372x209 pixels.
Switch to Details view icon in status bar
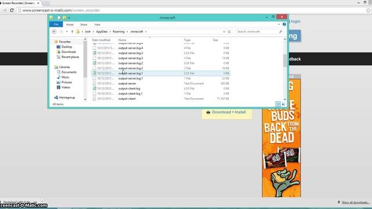[x=278, y=104]
